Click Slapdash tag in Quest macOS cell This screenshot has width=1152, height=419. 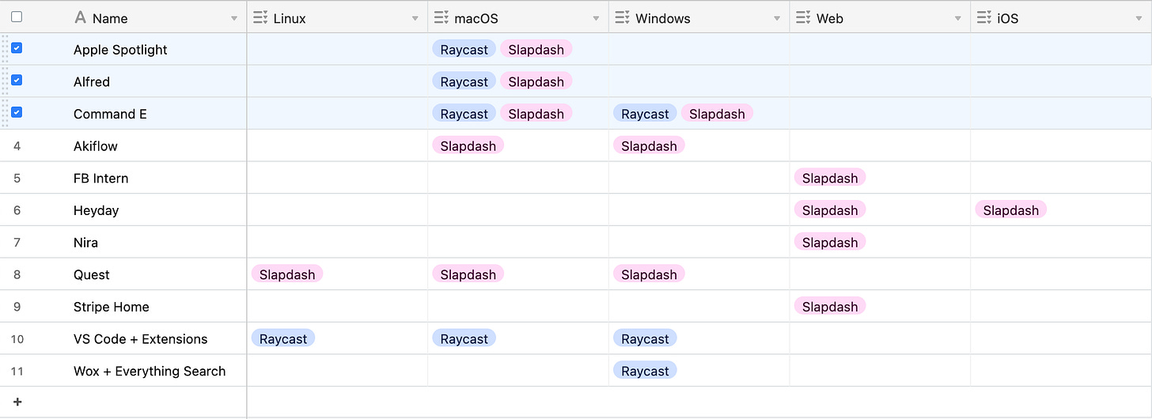point(468,274)
